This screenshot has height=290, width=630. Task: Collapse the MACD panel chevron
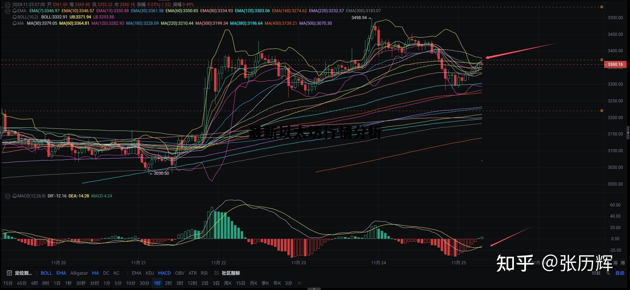[x=8, y=196]
